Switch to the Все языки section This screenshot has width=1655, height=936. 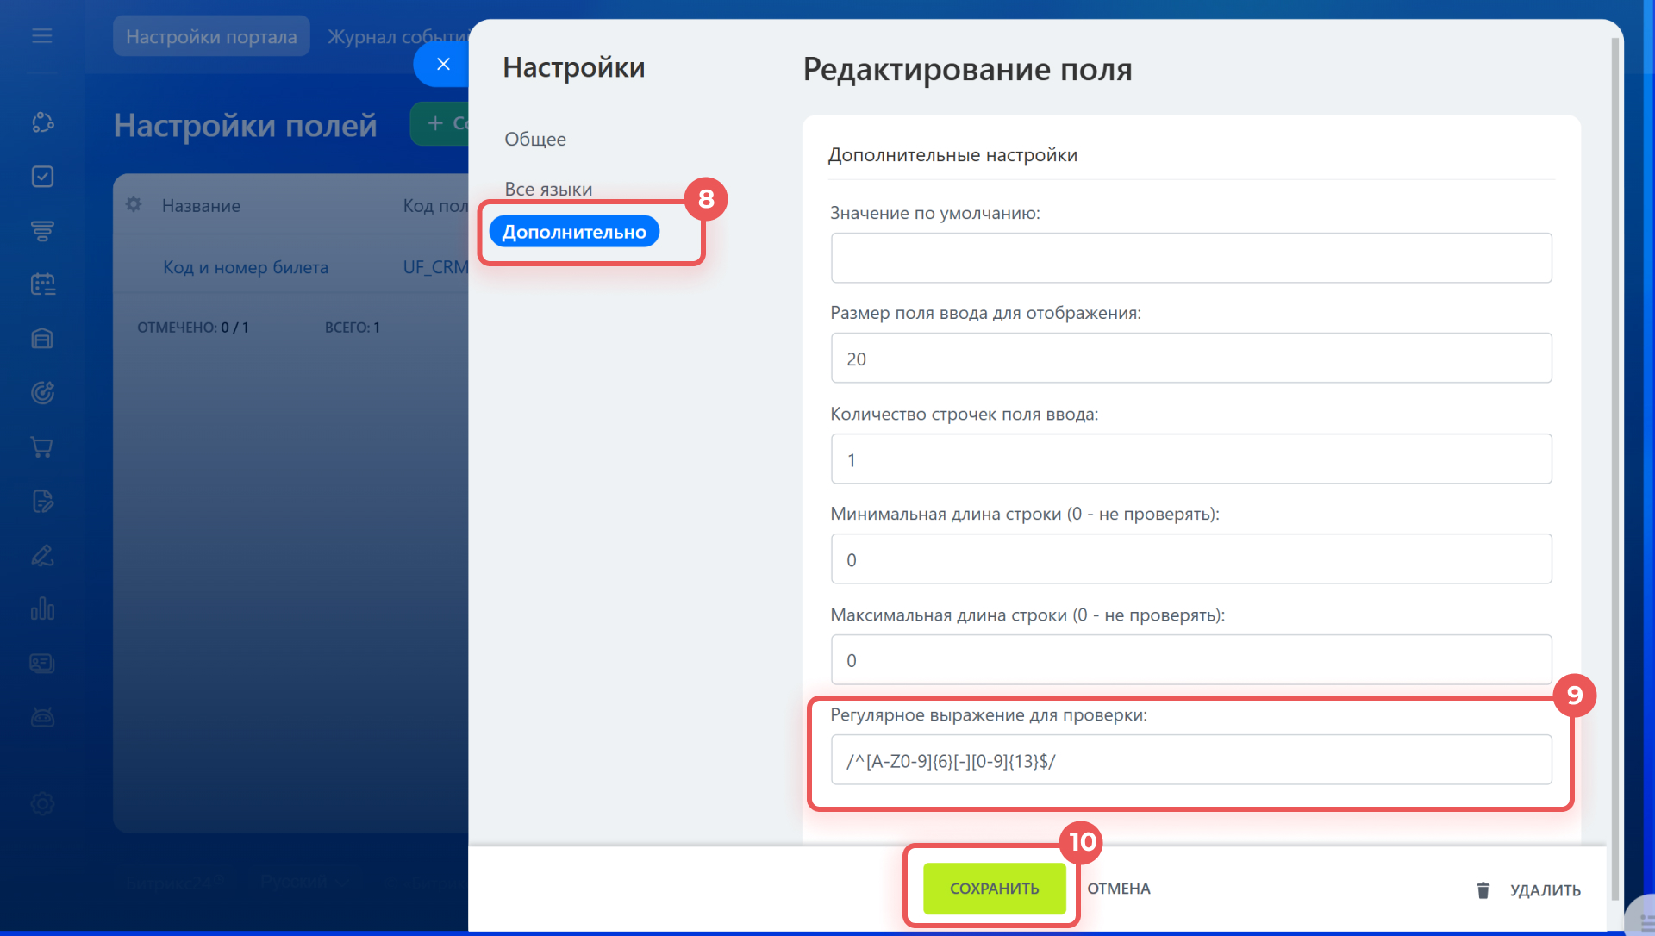548,189
